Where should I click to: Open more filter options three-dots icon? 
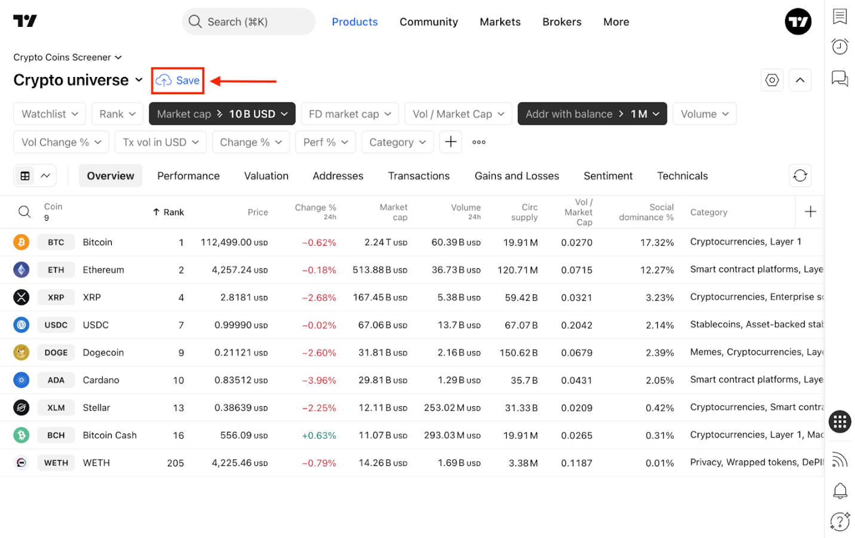coord(479,142)
